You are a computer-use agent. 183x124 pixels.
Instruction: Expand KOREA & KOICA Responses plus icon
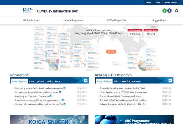tap(170, 80)
